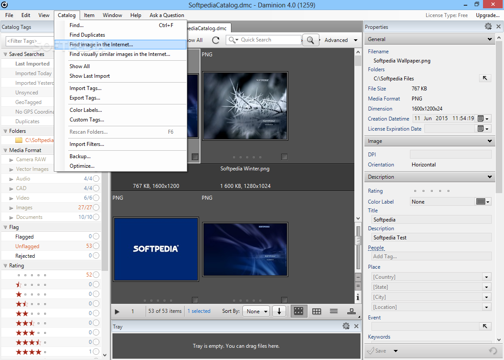Click the Quick Search options magnifier dropdown
The image size is (504, 360).
(234, 40)
